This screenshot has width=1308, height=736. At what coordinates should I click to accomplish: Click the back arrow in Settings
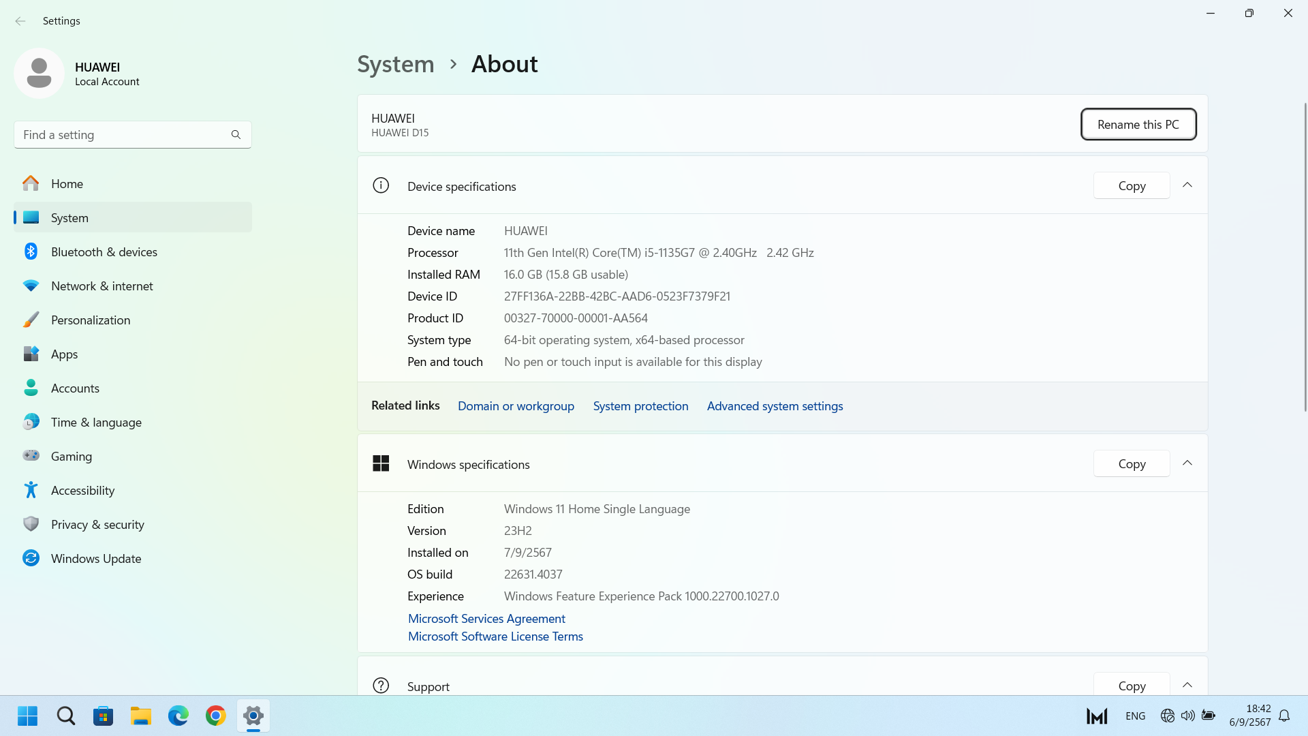[x=20, y=21]
